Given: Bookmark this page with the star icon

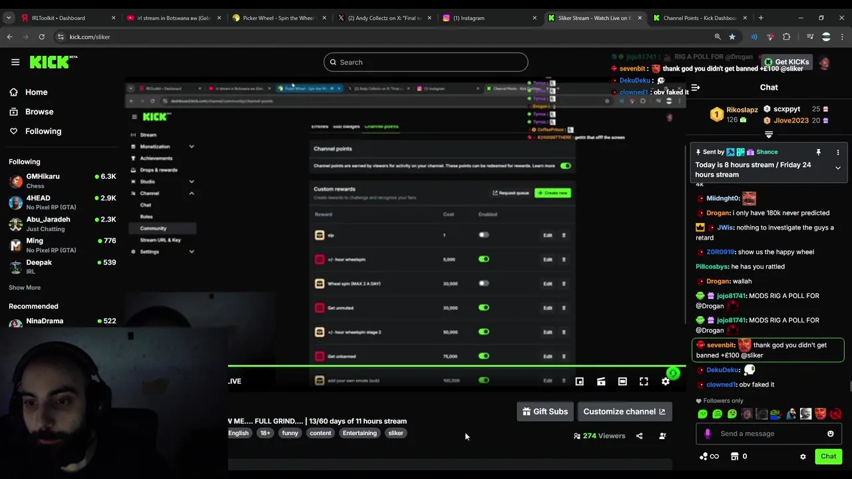Looking at the screenshot, I should pos(732,37).
